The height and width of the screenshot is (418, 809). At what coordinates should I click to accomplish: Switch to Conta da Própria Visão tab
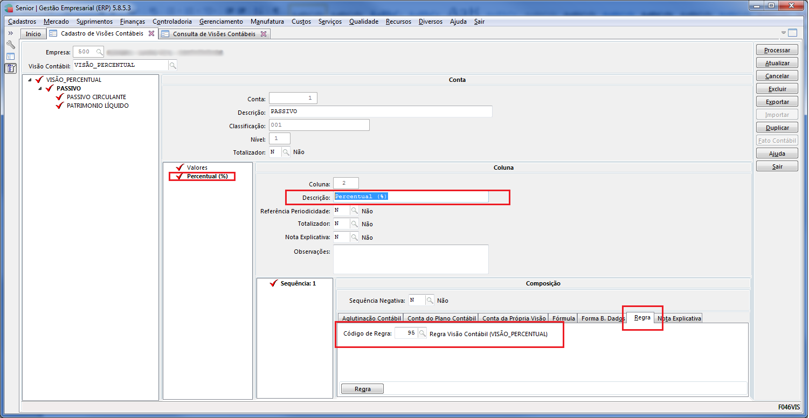click(514, 318)
